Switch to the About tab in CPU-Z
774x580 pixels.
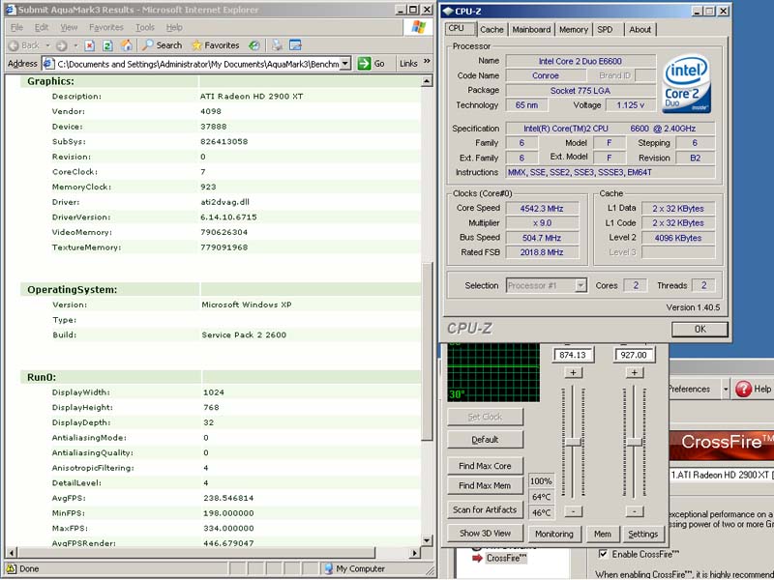640,30
